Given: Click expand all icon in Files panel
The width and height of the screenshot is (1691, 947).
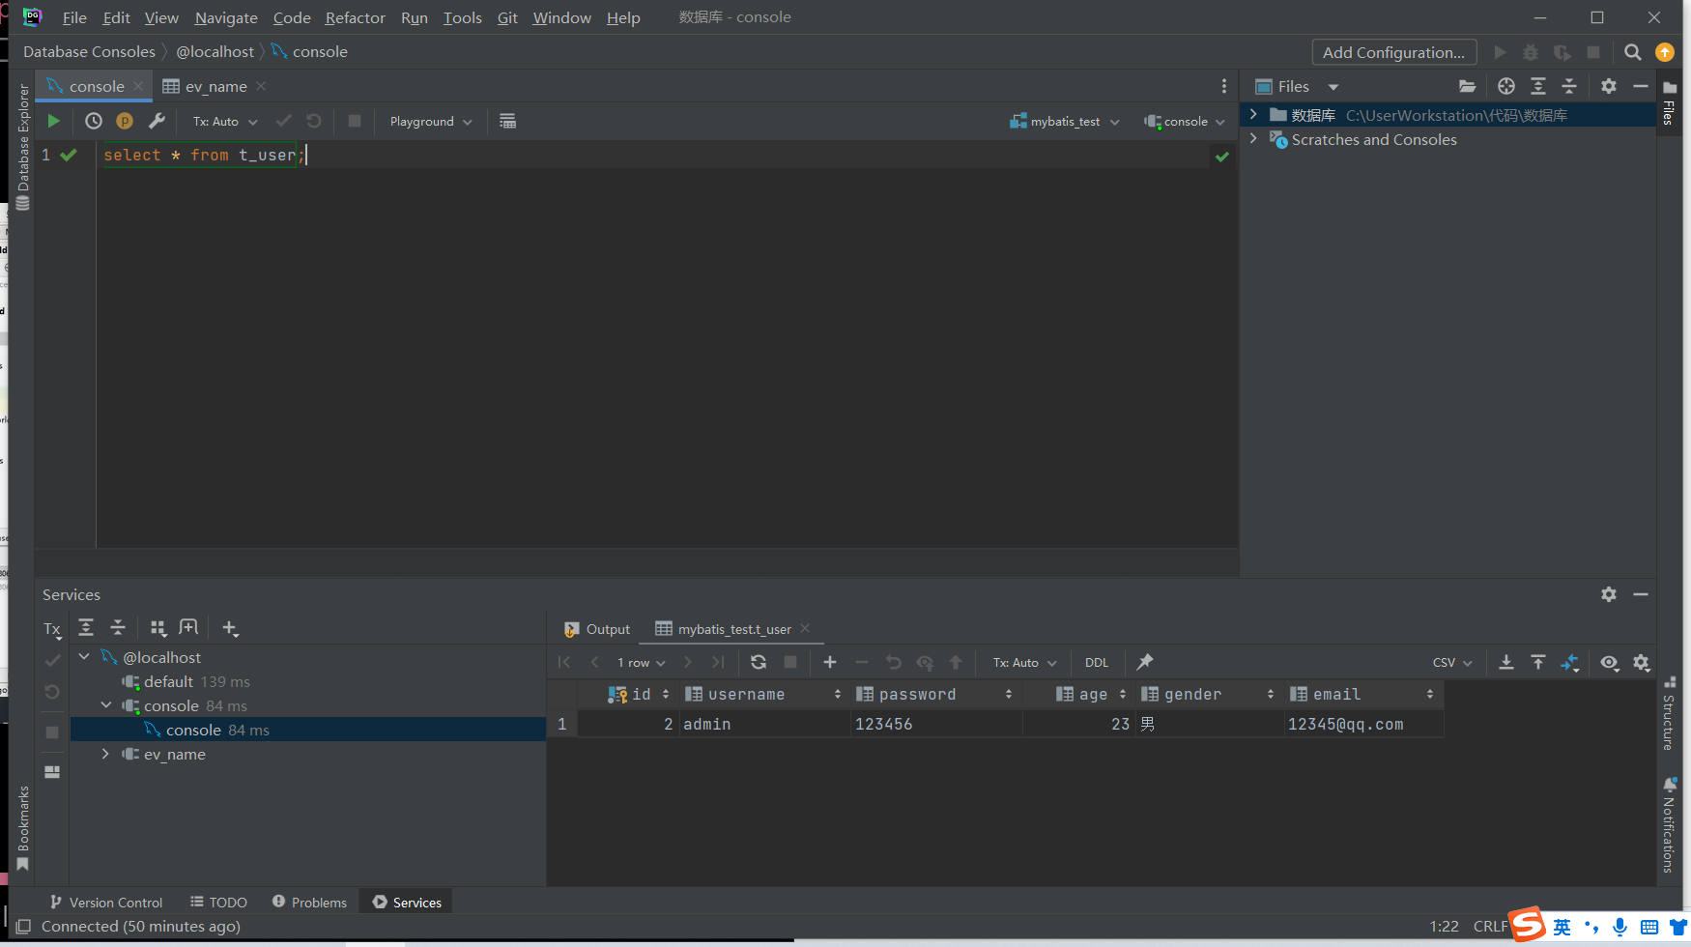Looking at the screenshot, I should pyautogui.click(x=1538, y=86).
